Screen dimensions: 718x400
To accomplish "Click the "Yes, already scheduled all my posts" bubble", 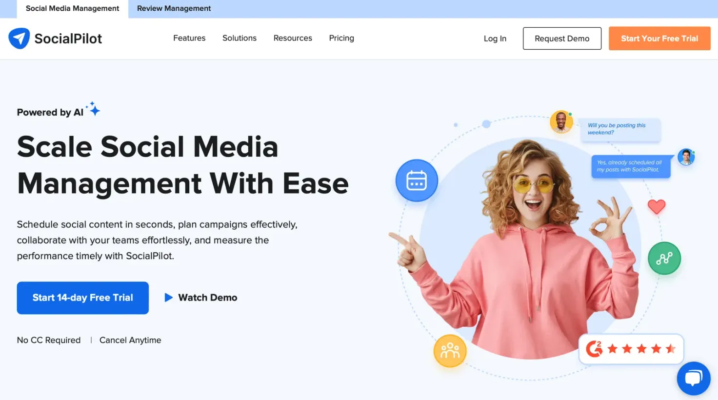I will (x=631, y=166).
